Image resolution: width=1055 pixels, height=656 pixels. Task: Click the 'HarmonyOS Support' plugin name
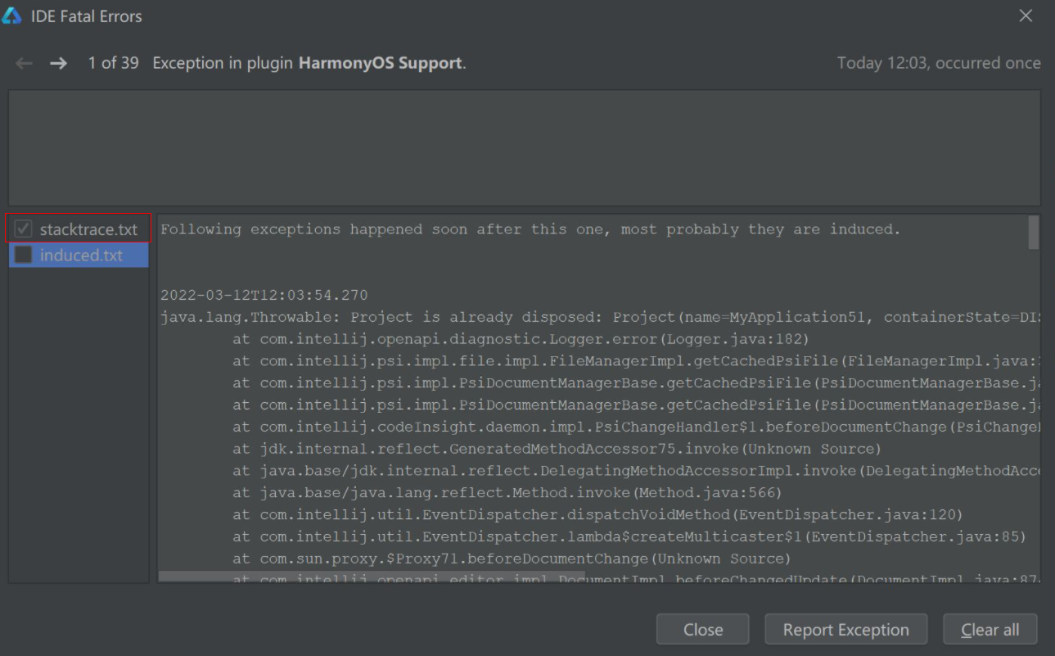(x=381, y=63)
